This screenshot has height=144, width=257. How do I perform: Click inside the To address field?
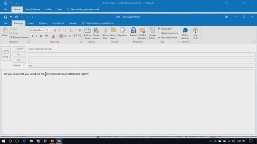click(142, 54)
